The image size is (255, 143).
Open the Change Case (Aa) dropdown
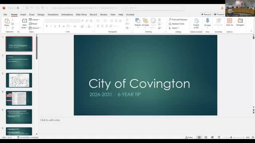click(x=75, y=26)
